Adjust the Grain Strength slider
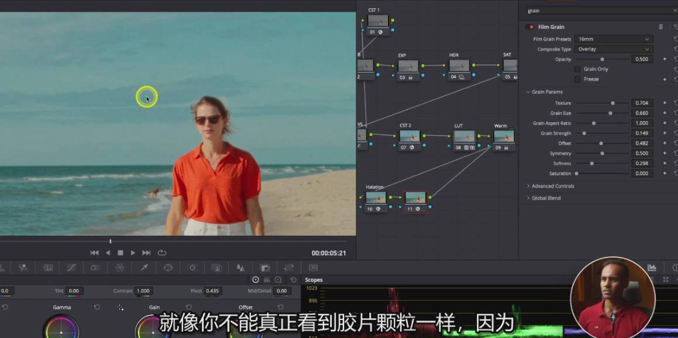The image size is (678, 338). 584,133
